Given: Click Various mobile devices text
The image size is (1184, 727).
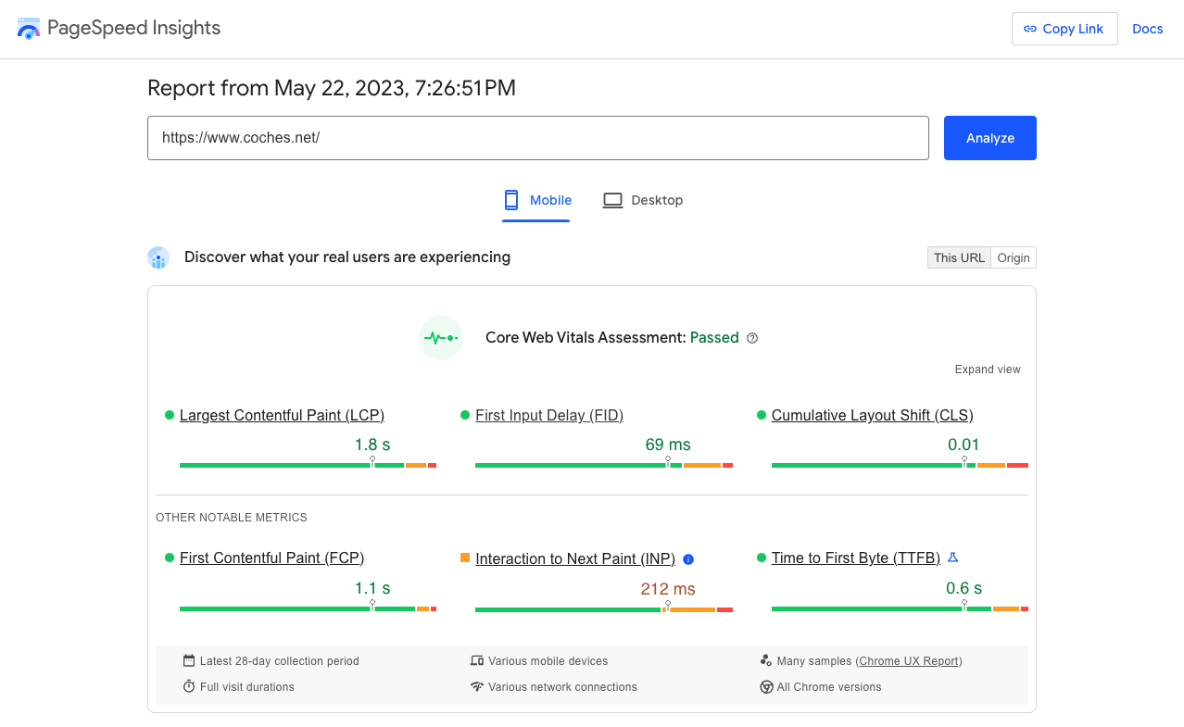Looking at the screenshot, I should 548,661.
